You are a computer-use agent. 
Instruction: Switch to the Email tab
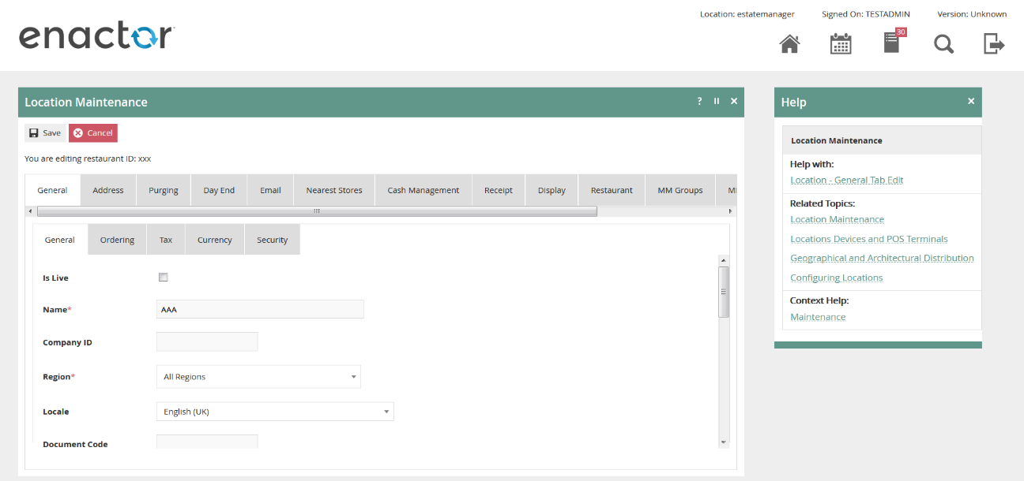tap(271, 190)
